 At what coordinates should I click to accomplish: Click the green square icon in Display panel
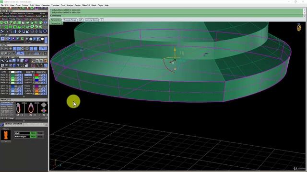pyautogui.click(x=22, y=39)
